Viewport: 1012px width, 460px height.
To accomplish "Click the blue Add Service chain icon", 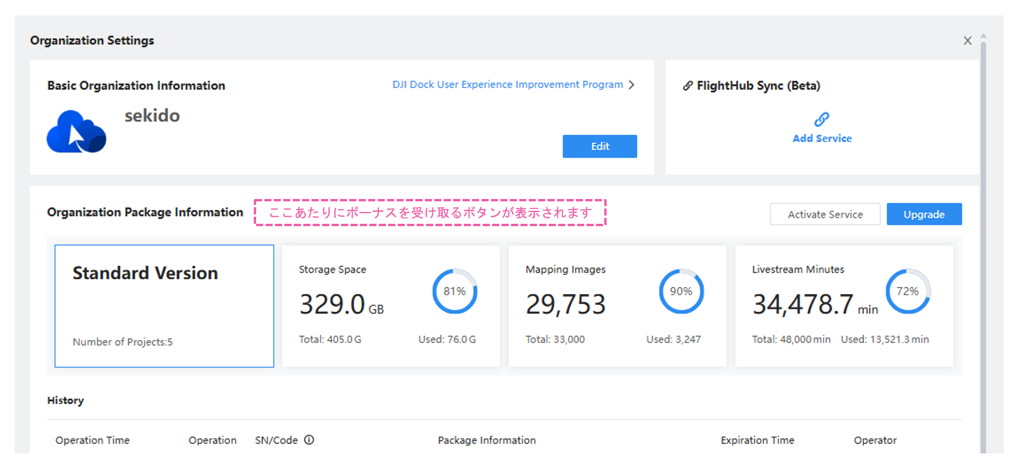I will tap(821, 120).
